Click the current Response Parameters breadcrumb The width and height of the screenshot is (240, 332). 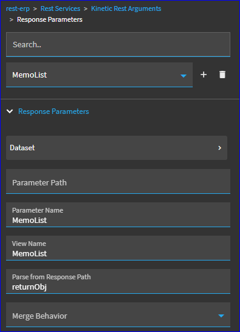(50, 19)
